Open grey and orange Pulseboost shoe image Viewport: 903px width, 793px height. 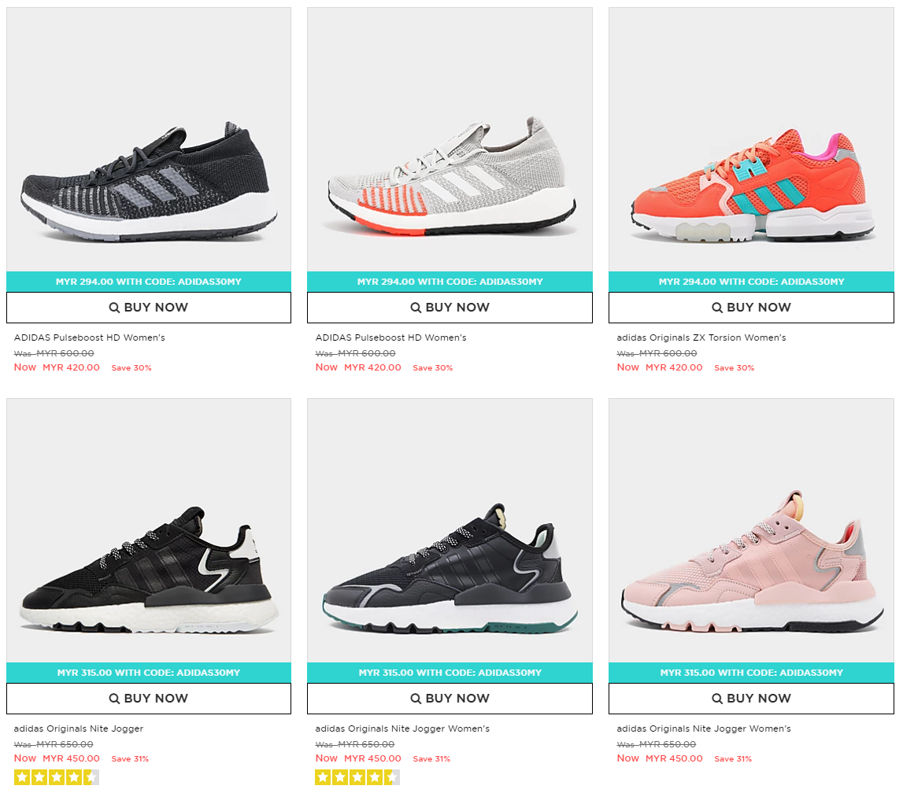tap(450, 139)
